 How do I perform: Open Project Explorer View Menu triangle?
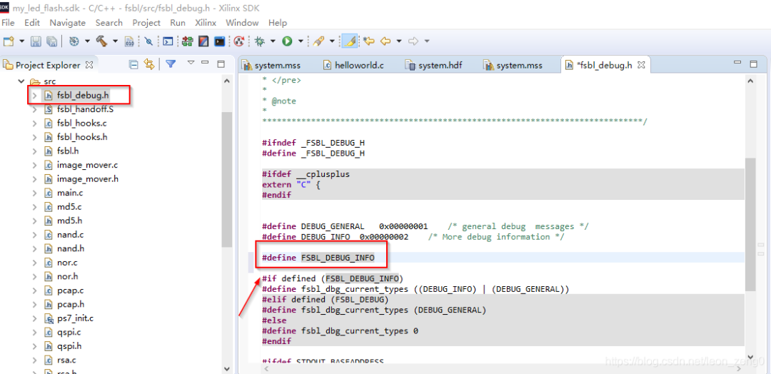coord(191,64)
